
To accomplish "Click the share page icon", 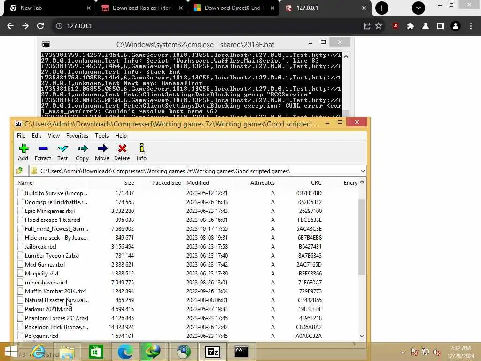I will [x=367, y=26].
